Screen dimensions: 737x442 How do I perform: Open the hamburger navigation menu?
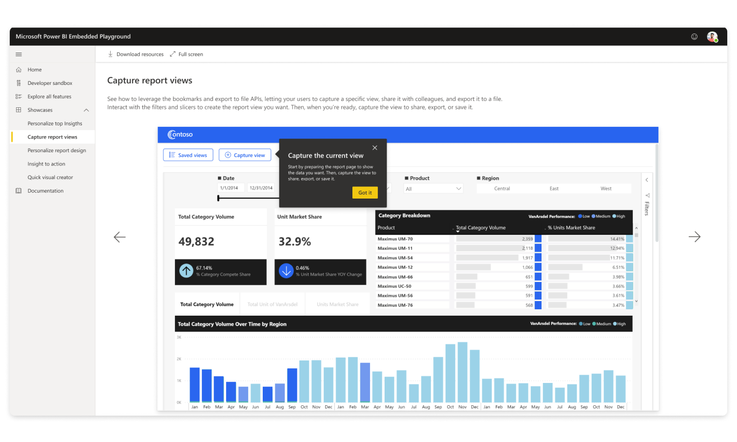(x=19, y=54)
